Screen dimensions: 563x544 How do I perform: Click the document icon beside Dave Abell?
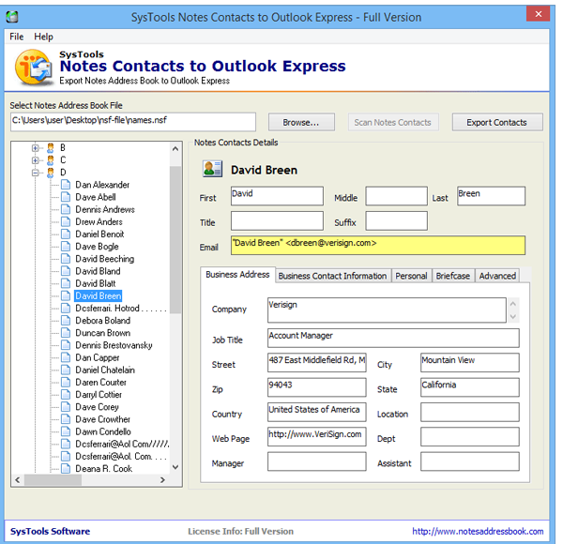(66, 197)
